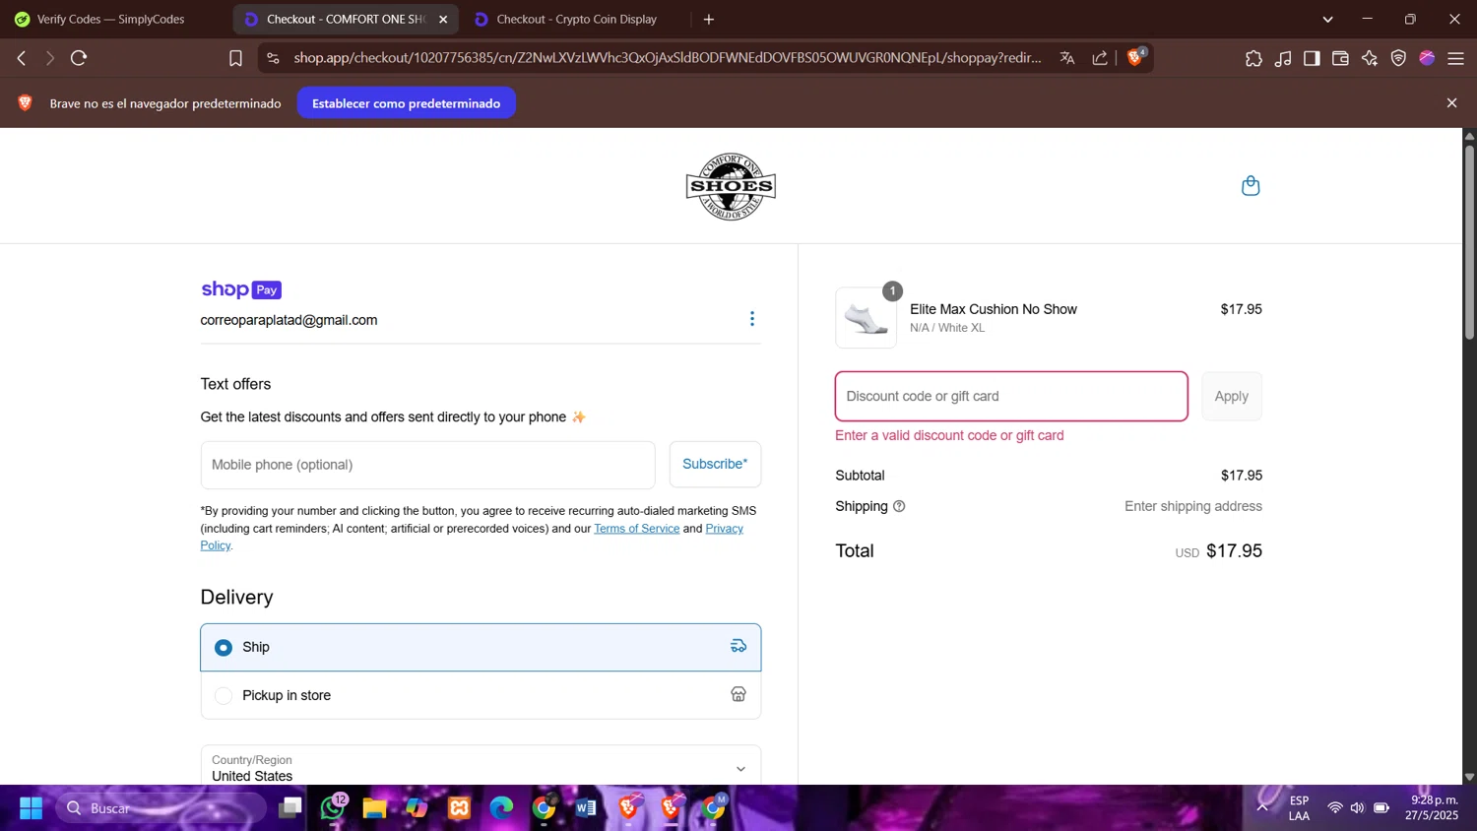The height and width of the screenshot is (831, 1477).
Task: Click the page vertical scrollbar
Action: tap(1469, 243)
